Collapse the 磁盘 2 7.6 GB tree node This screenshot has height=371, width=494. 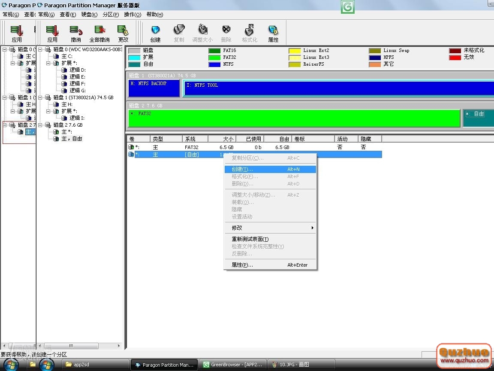(x=40, y=125)
